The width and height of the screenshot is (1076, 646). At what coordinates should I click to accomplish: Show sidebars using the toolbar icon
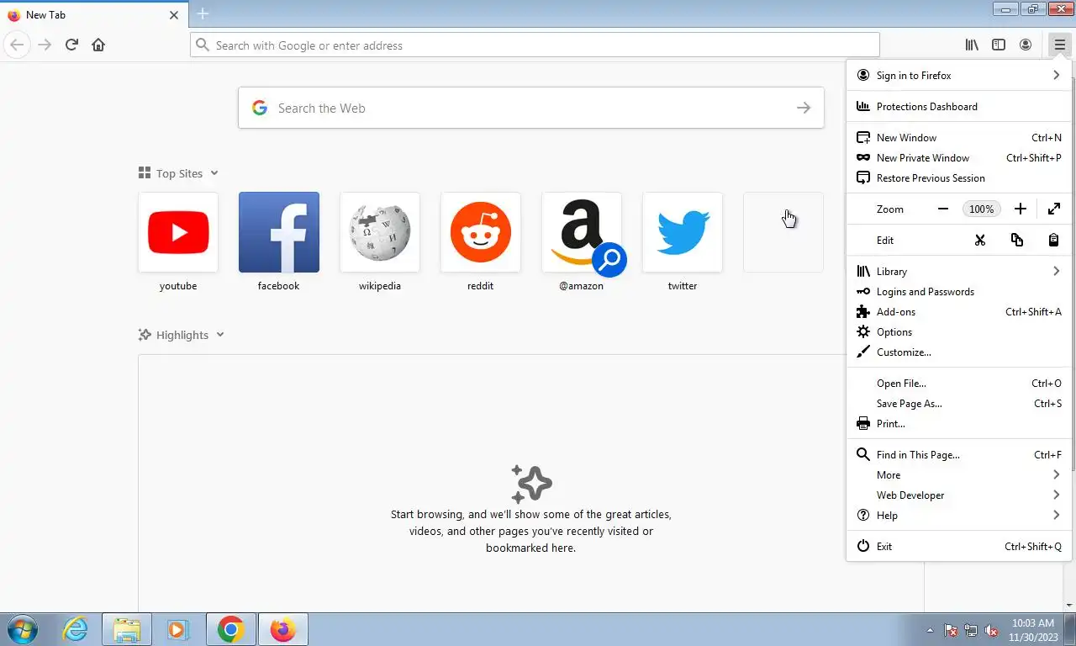point(999,45)
